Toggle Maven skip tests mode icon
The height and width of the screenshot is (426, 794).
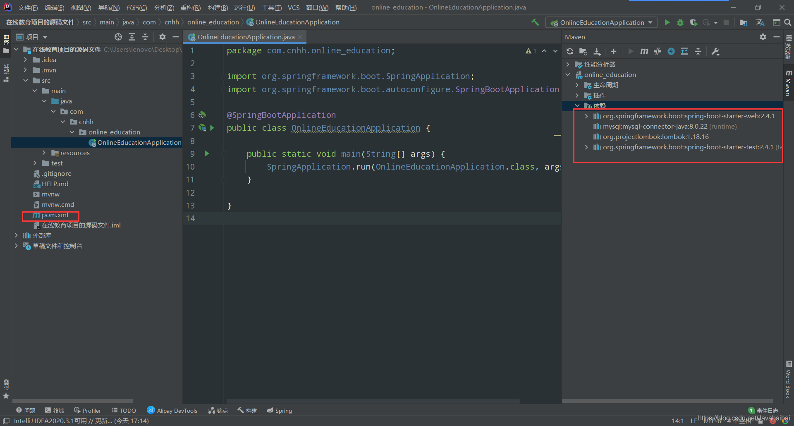click(658, 51)
